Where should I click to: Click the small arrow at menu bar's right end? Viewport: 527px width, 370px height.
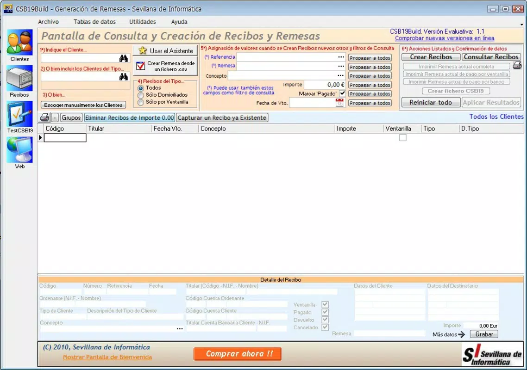(521, 25)
